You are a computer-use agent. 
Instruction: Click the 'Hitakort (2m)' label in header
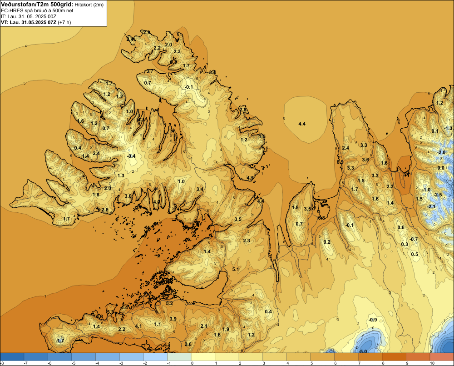pyautogui.click(x=89, y=5)
